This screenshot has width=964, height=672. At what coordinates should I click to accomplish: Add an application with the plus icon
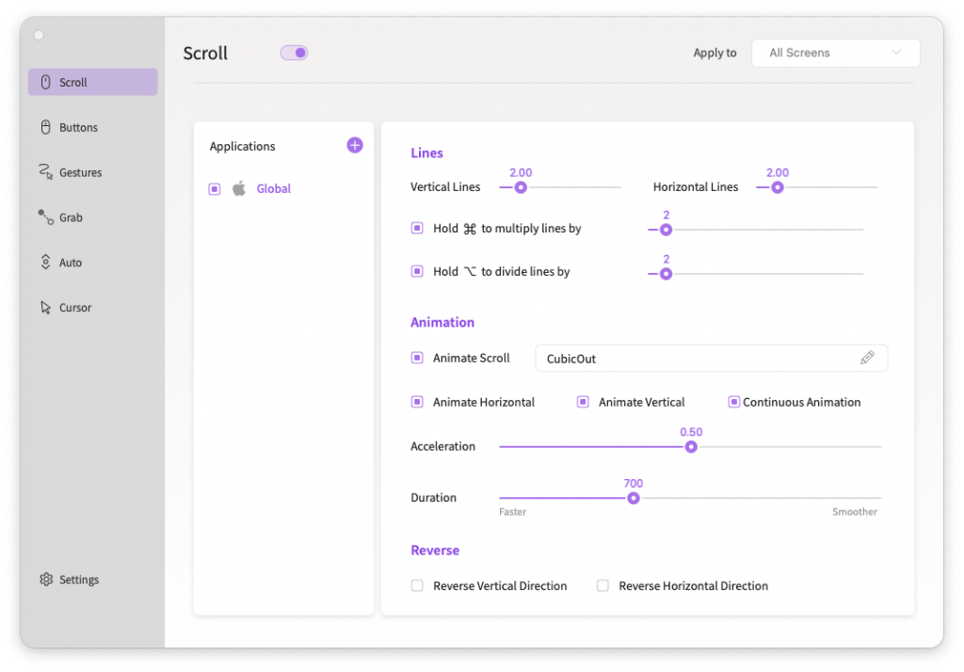[355, 145]
